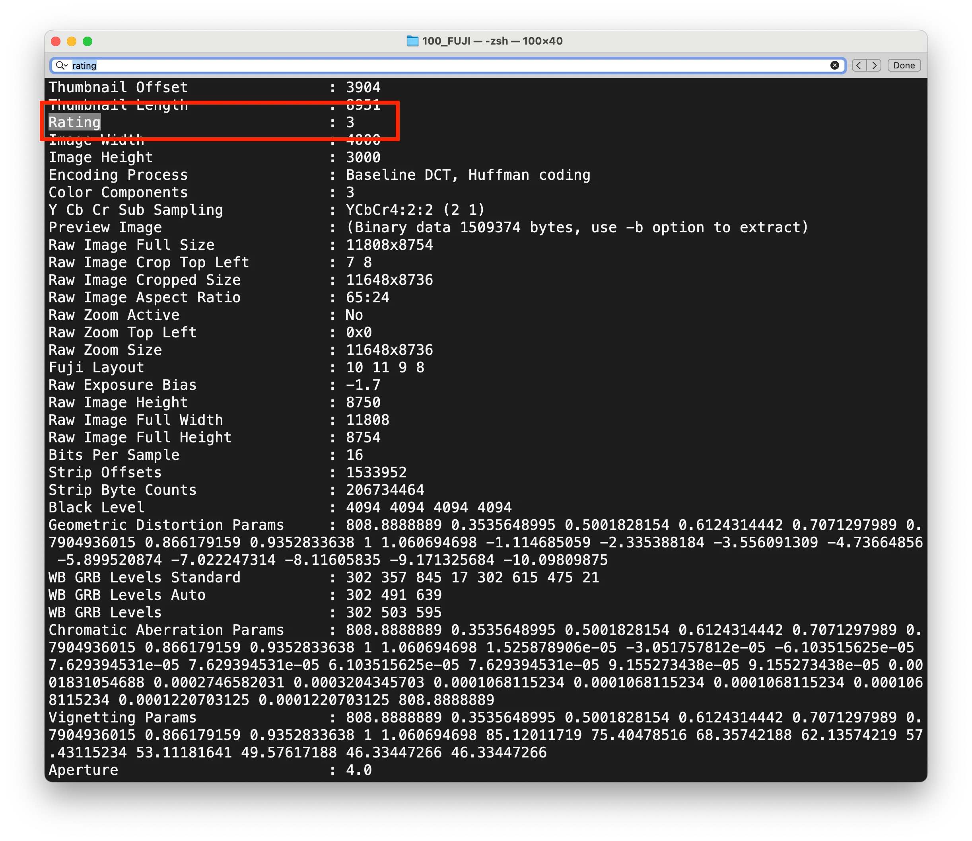Minimize the terminal with yellow button
Screen dimensions: 972x841
pyautogui.click(x=72, y=41)
